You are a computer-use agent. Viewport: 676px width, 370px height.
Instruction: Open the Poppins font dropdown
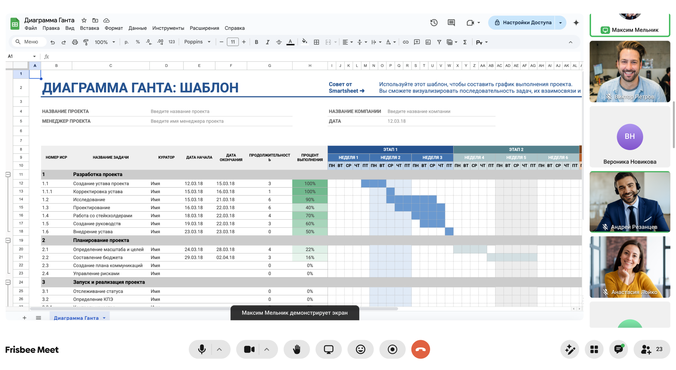[197, 42]
